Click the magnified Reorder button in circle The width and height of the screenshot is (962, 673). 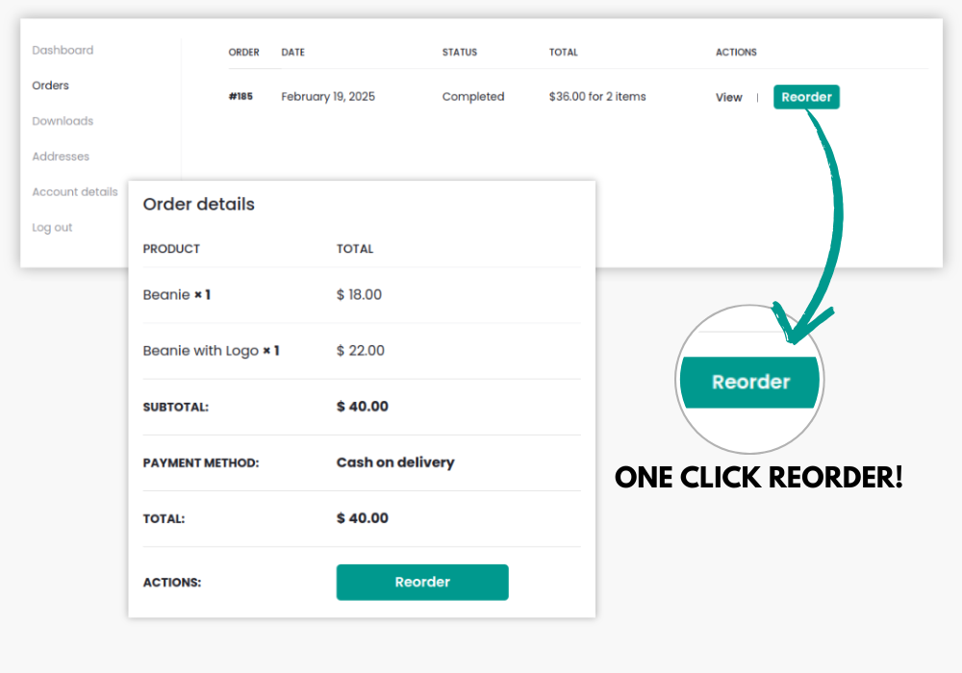[x=749, y=382]
